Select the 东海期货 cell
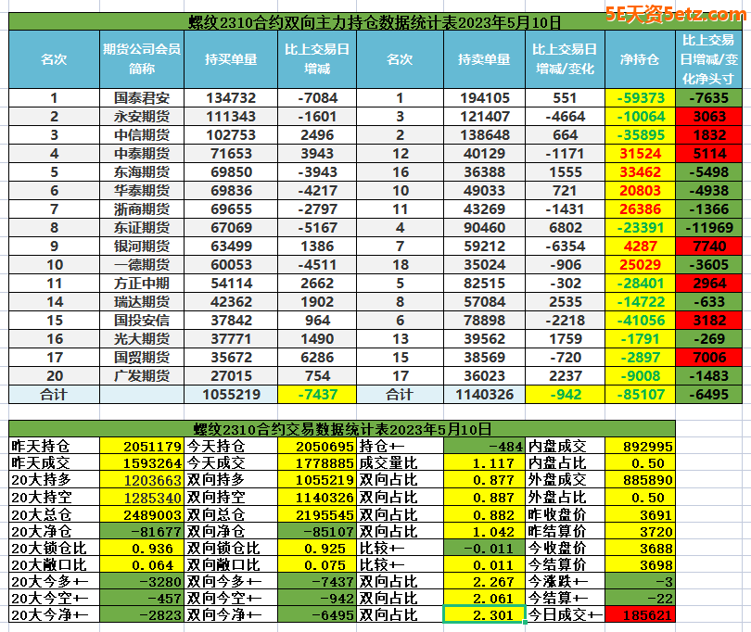 click(142, 171)
